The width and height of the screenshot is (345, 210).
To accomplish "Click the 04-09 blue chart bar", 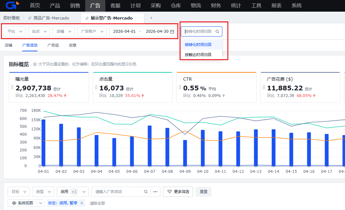I will 185,153.
